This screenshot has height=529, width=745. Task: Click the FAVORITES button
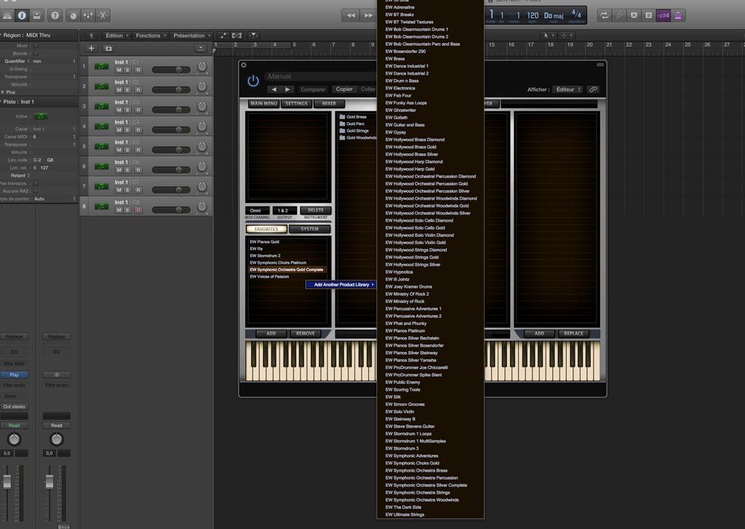point(266,229)
